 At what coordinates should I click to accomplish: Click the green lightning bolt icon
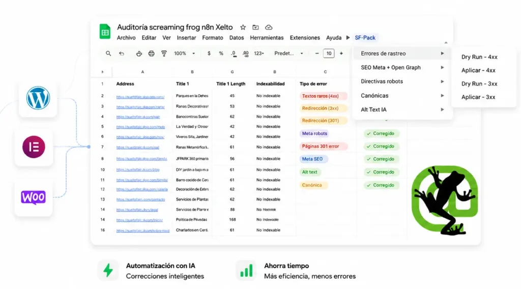coord(108,270)
